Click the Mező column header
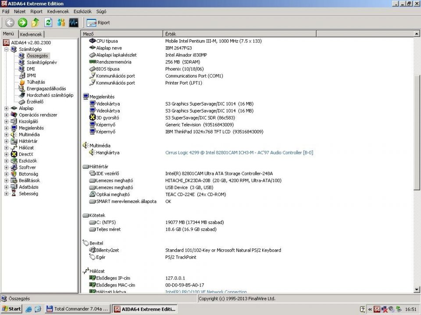 coord(122,34)
